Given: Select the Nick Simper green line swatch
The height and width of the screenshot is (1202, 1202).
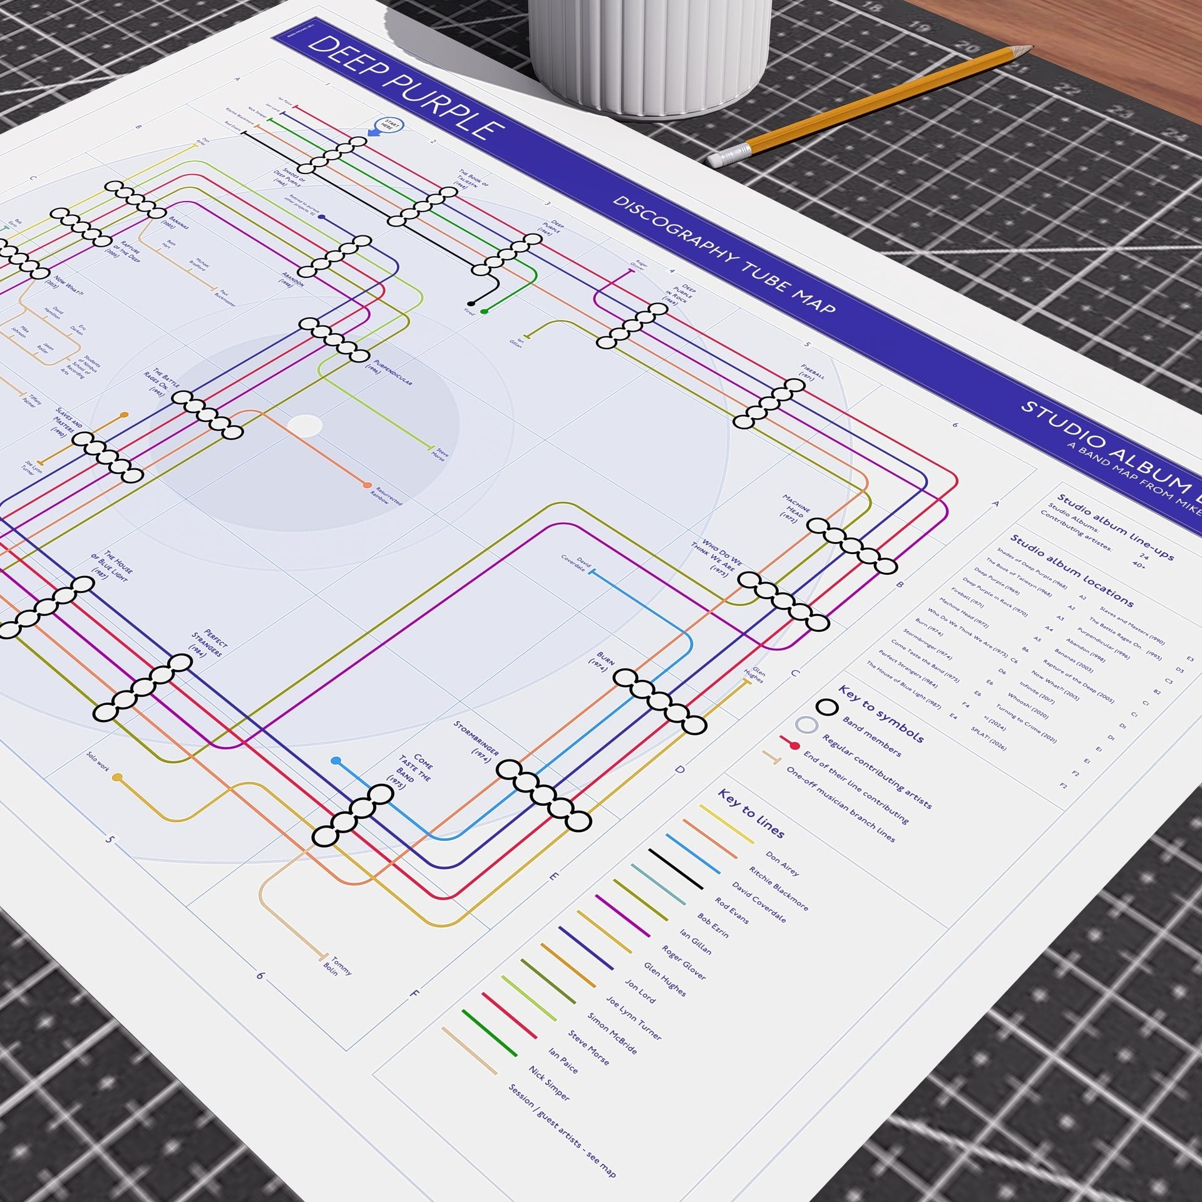Looking at the screenshot, I should [489, 1033].
